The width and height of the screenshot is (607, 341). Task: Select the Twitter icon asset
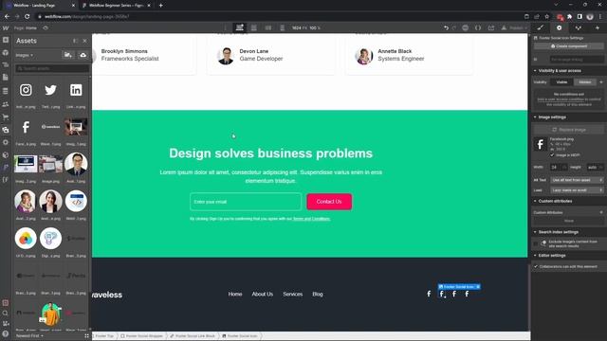(50, 90)
